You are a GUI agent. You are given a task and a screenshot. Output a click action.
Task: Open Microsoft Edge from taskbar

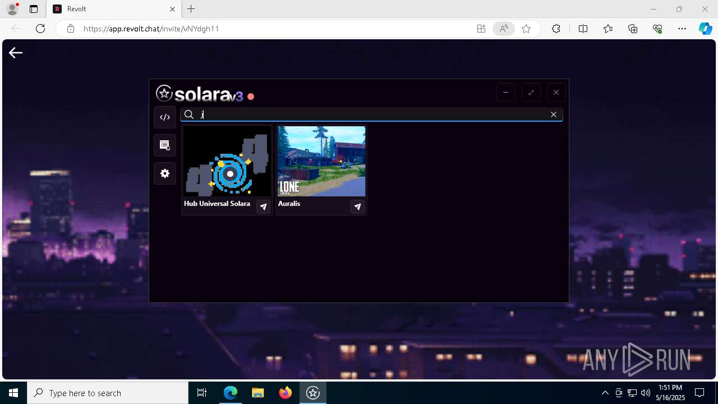click(x=231, y=393)
